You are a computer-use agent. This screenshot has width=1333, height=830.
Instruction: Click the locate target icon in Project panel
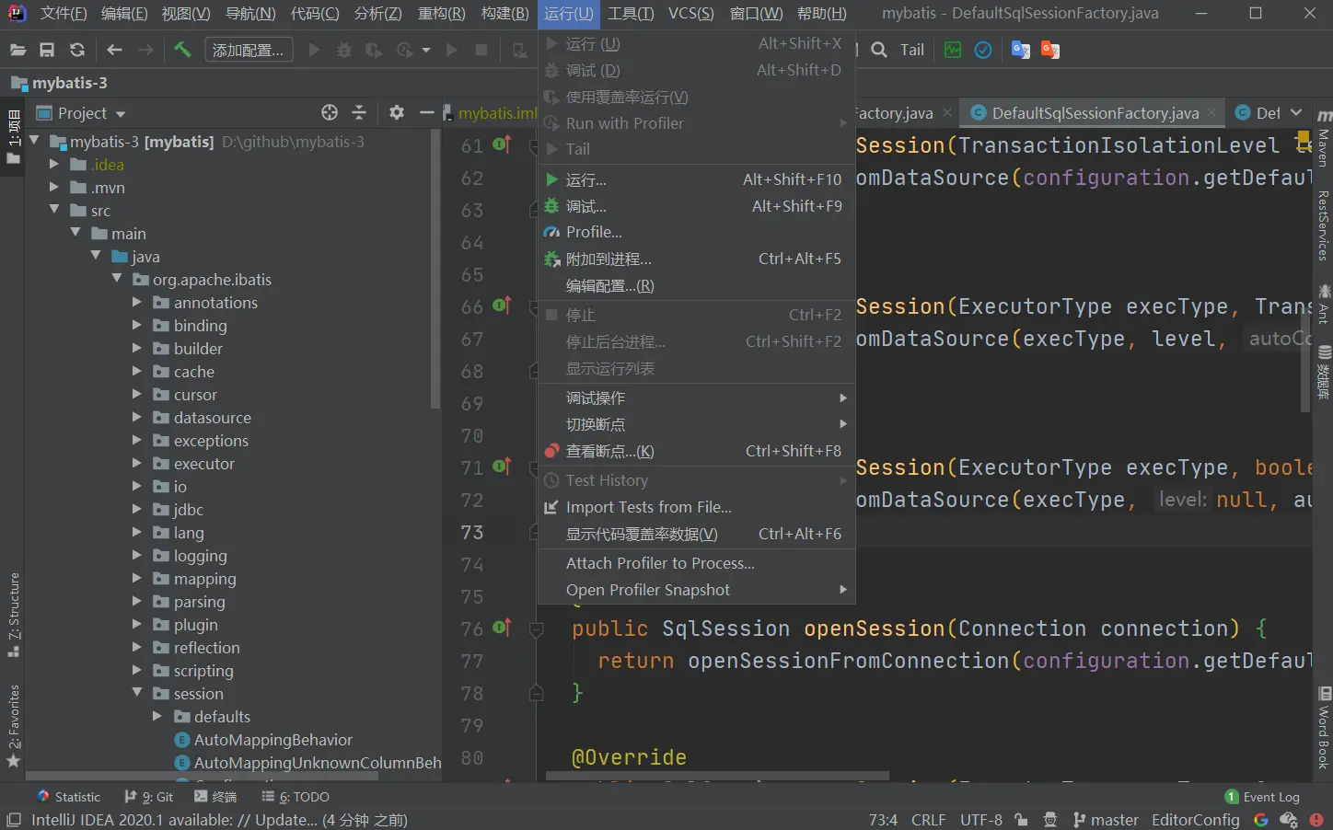coord(330,112)
